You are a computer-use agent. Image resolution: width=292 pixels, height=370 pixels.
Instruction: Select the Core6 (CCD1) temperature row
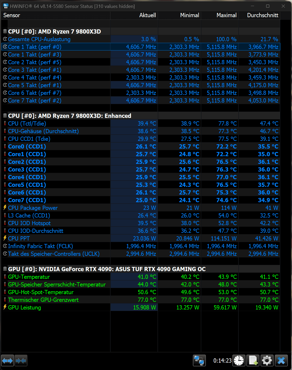click(141, 192)
